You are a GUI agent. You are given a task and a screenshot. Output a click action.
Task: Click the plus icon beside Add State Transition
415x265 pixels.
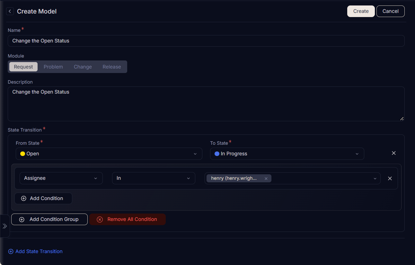(x=11, y=251)
